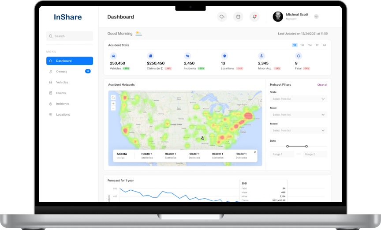This screenshot has height=230, width=381.
Task: Click the 250,450 Vehicles value
Action: [117, 63]
